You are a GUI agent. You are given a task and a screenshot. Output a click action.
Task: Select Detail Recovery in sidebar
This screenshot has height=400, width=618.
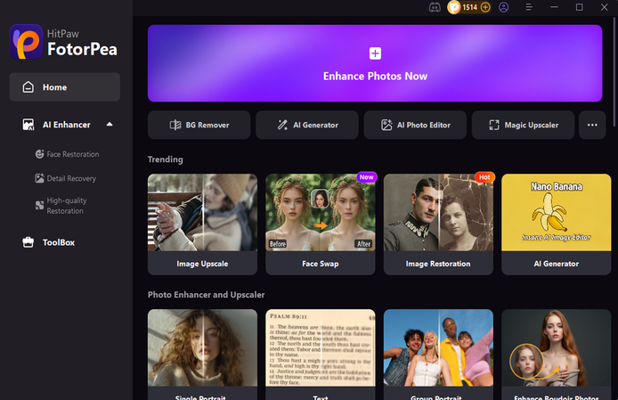65,178
